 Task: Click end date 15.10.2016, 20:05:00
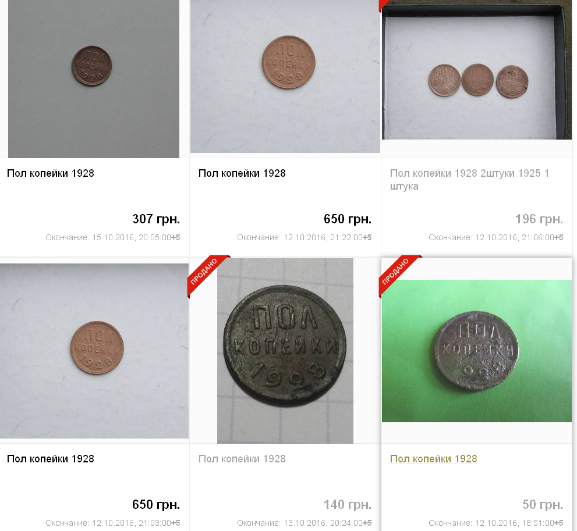[x=112, y=237]
